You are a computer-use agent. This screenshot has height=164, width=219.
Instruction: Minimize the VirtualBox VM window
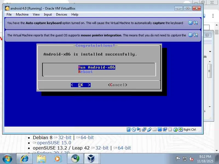pyautogui.click(x=178, y=8)
